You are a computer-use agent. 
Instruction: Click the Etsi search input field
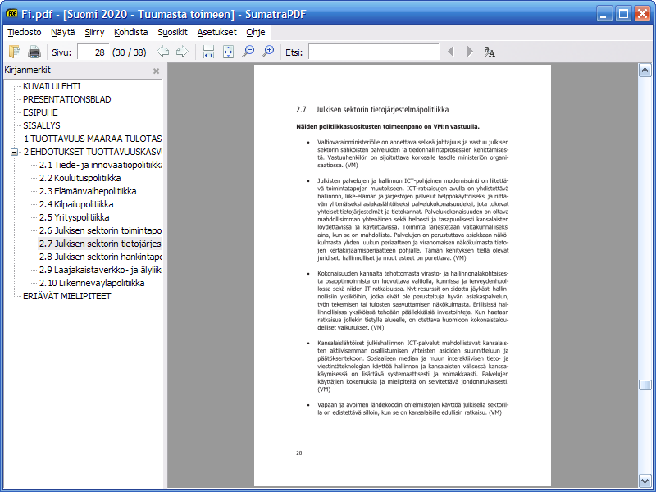tap(374, 52)
